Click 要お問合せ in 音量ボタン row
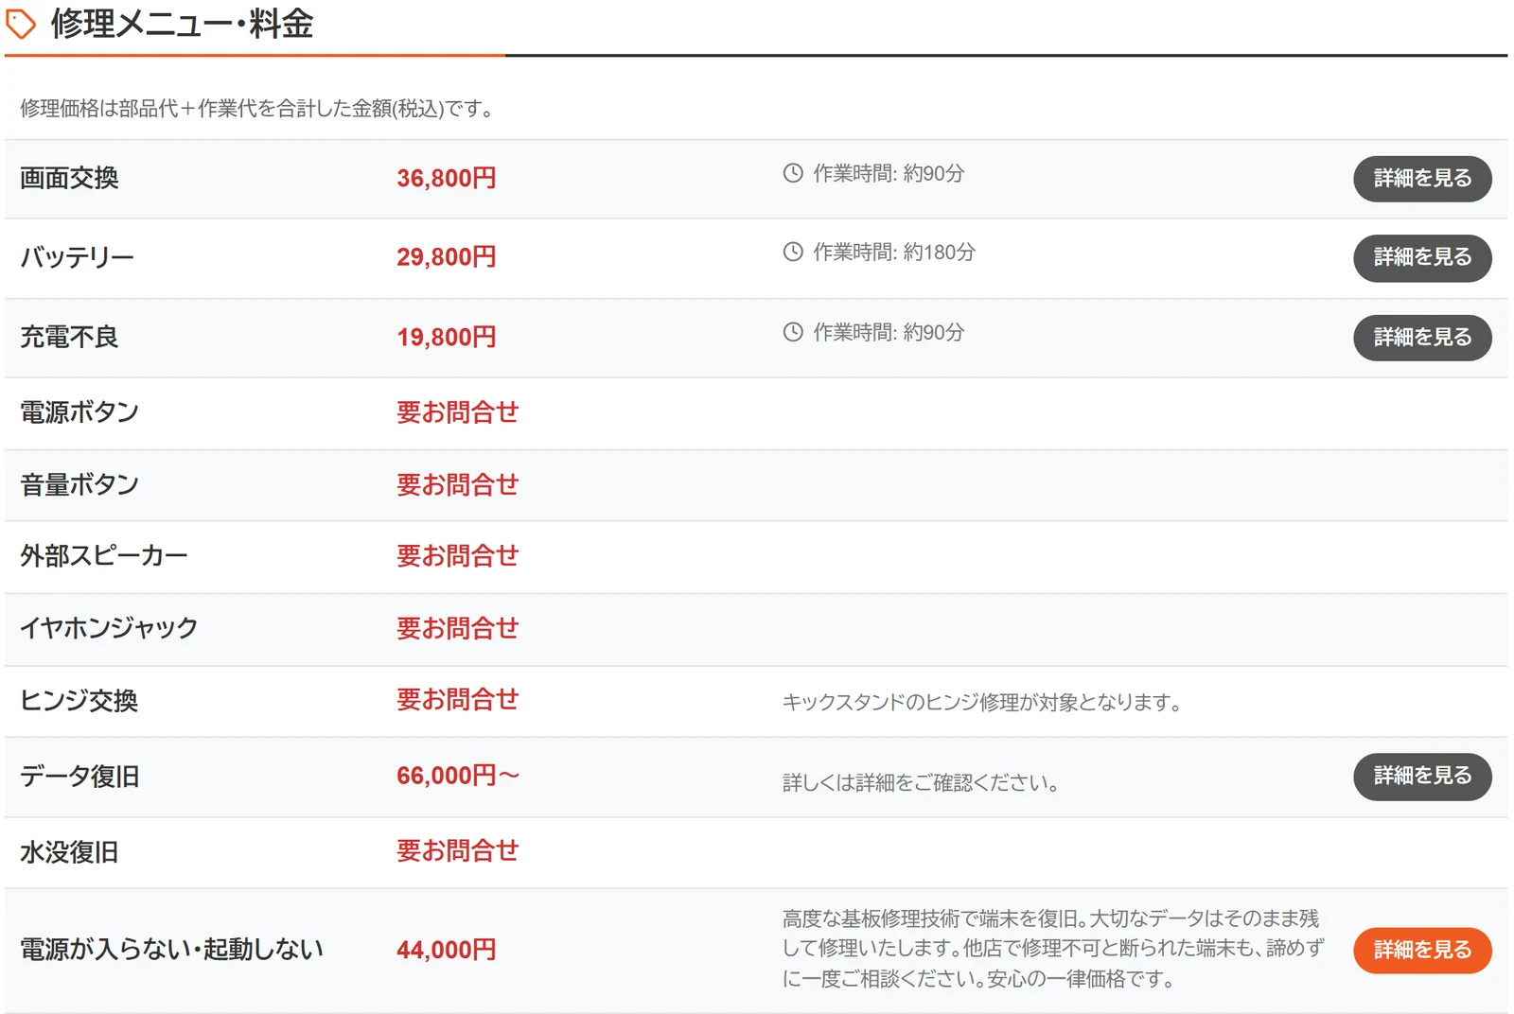 click(458, 485)
